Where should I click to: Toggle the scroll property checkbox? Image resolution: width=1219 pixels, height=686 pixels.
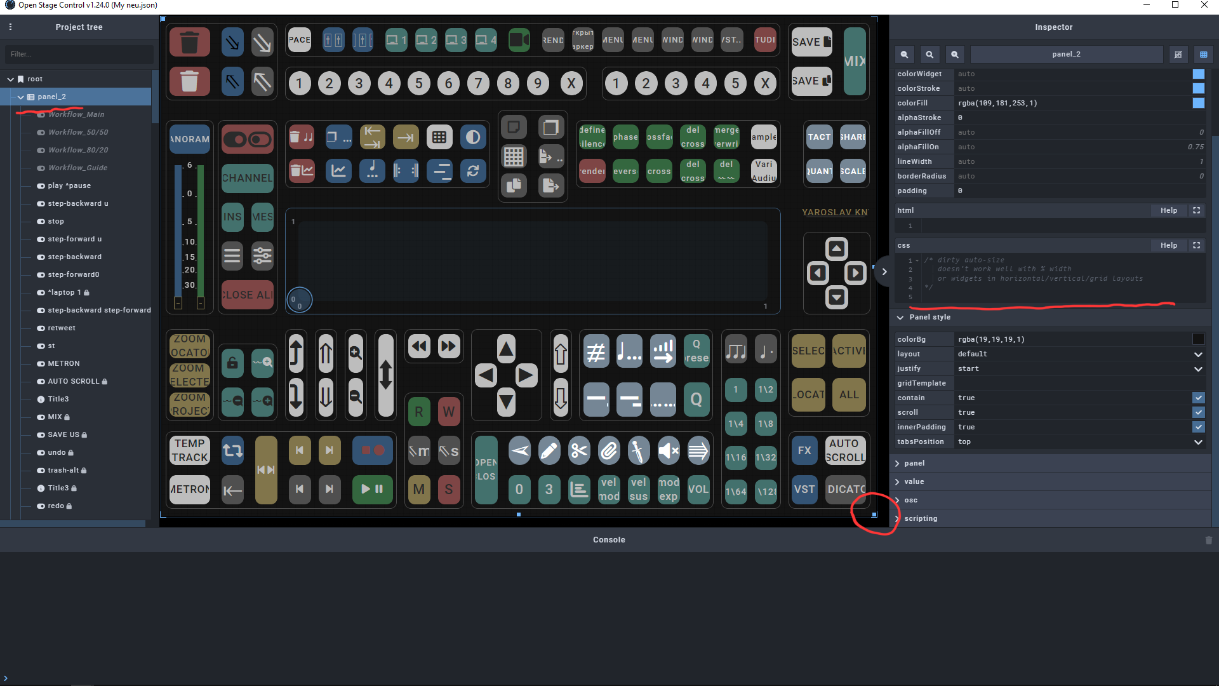tap(1198, 412)
